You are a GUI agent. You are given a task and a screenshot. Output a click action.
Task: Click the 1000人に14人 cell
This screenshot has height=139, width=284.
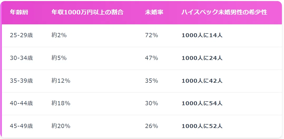(x=202, y=35)
